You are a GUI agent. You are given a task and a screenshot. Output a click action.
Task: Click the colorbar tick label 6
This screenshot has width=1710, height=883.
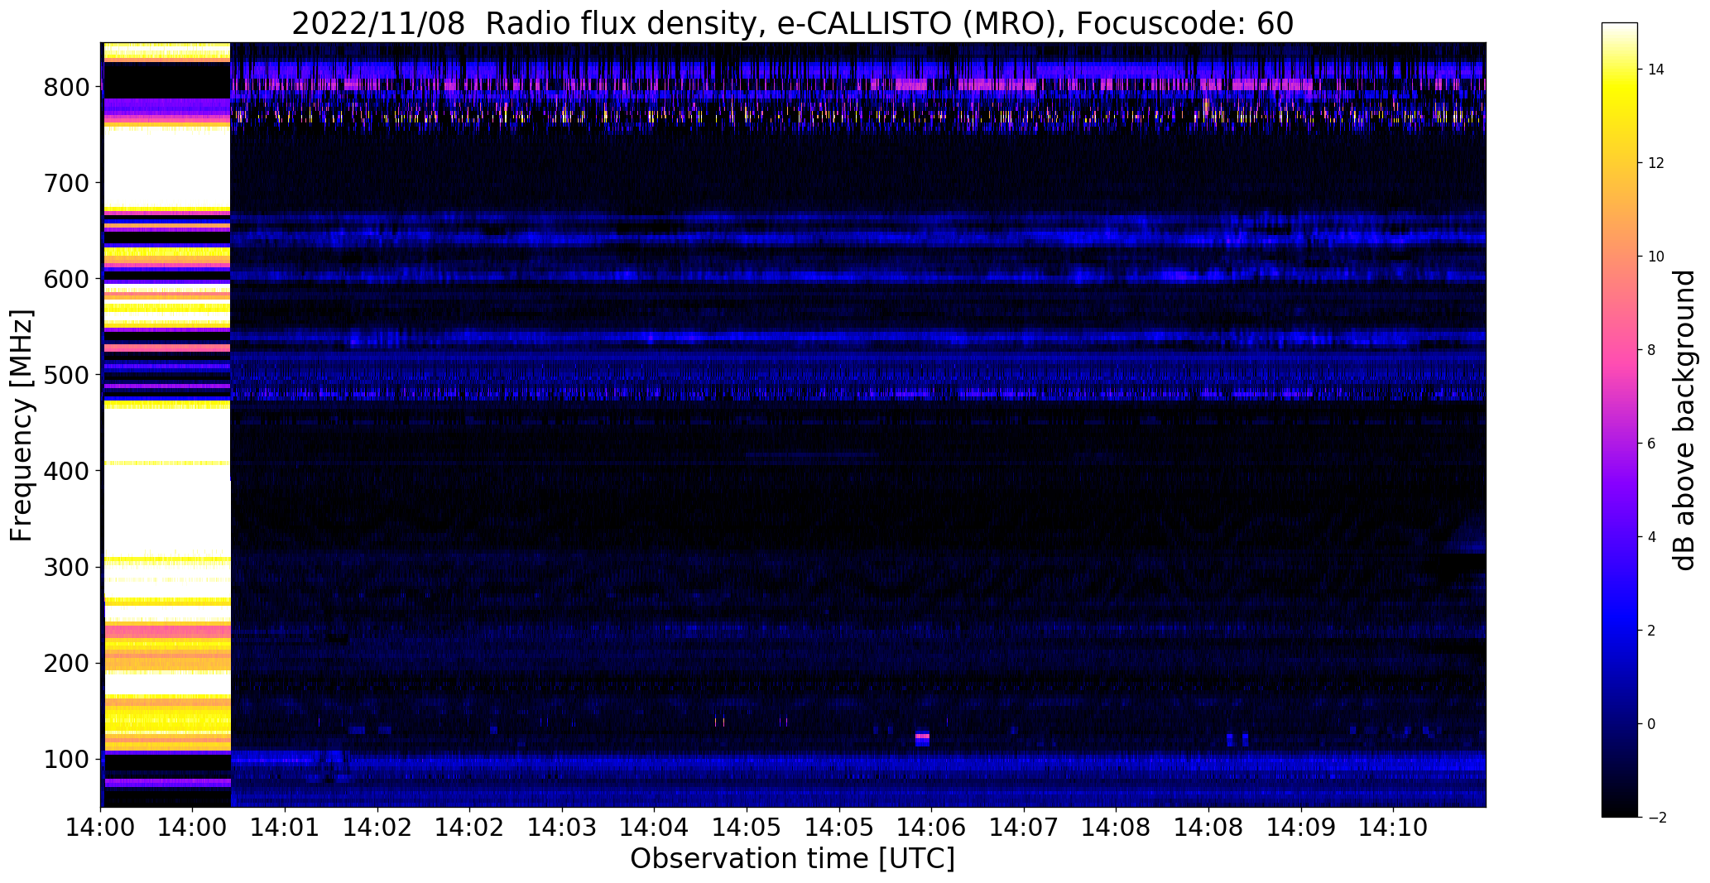tap(1652, 444)
